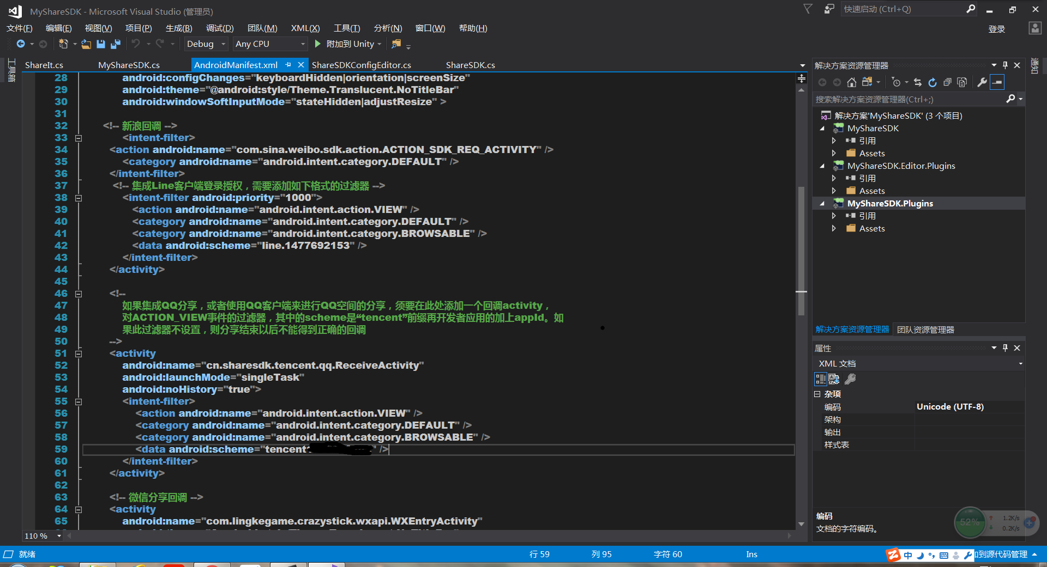Click the editor horizontal scrollbar track
Screen dimensions: 1047x567
429,536
